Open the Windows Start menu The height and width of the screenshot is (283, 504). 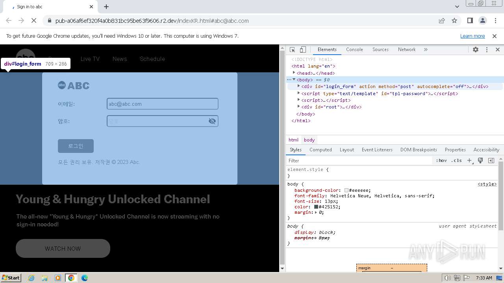coord(11,278)
